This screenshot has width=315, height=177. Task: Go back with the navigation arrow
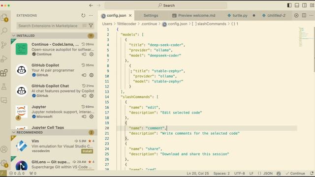pyautogui.click(x=91, y=5)
